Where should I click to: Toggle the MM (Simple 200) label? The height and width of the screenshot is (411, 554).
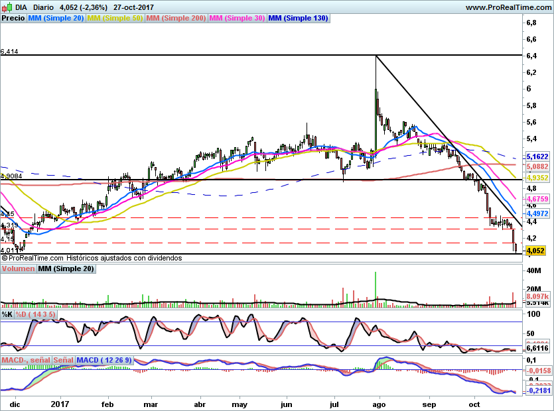click(176, 19)
